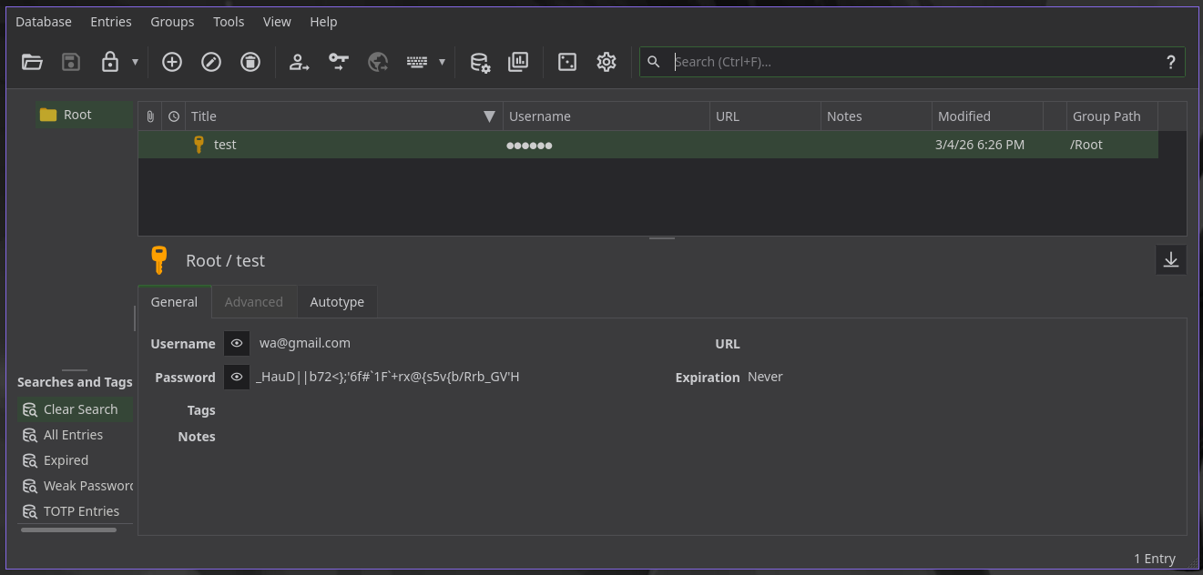
Task: Select Weak Passwords saved search
Action: pyautogui.click(x=87, y=486)
